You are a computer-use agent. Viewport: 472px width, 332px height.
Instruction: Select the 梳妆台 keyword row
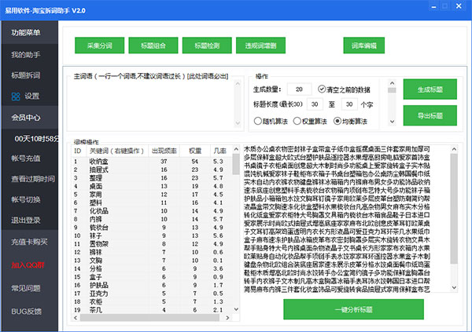point(152,228)
